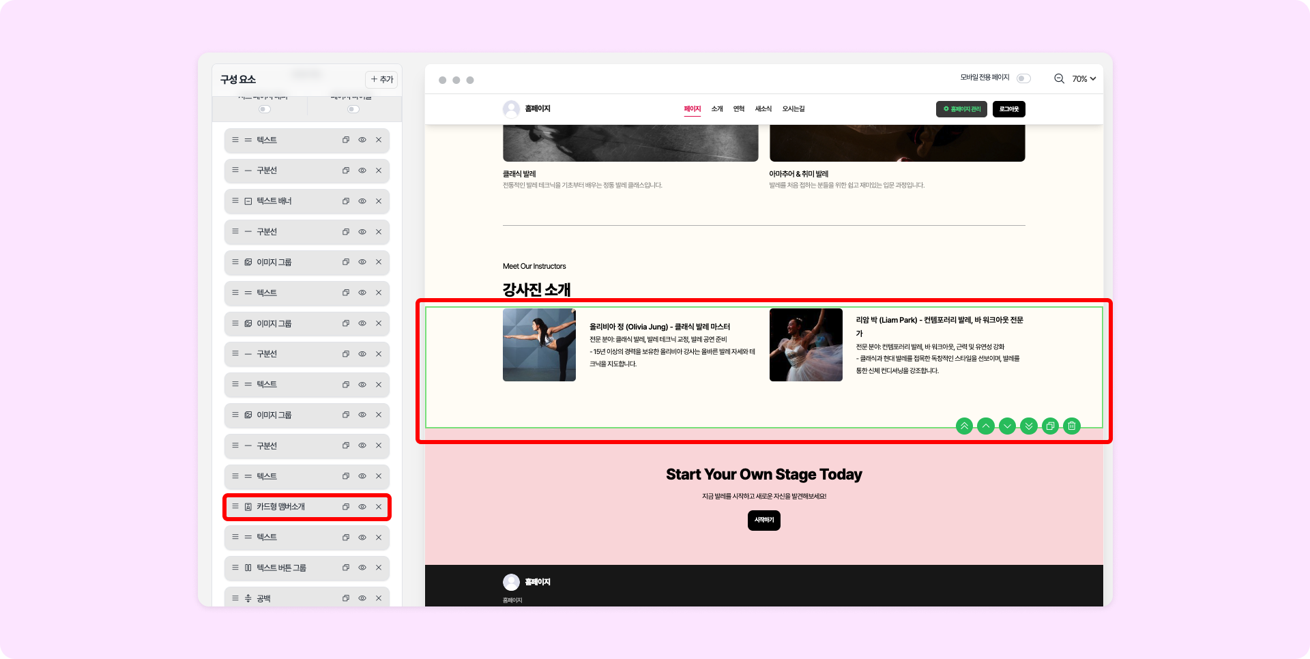Toggle visibility of 텍스트 버튼 그룹 element
This screenshot has width=1310, height=659.
tap(362, 568)
